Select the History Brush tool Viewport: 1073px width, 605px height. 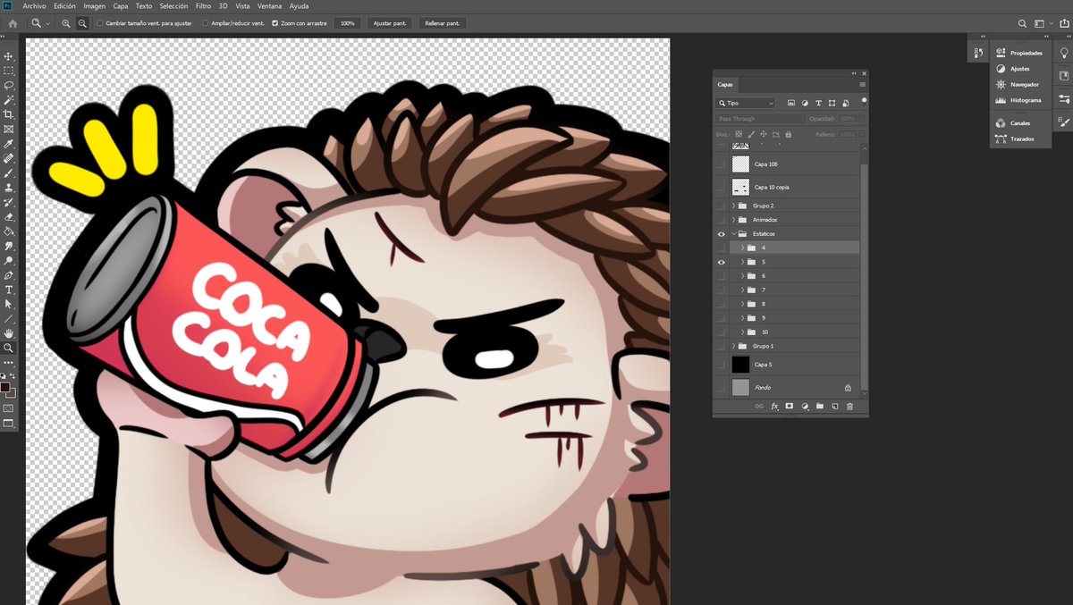[9, 202]
